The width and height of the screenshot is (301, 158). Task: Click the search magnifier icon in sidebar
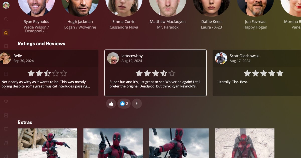[x=6, y=19]
